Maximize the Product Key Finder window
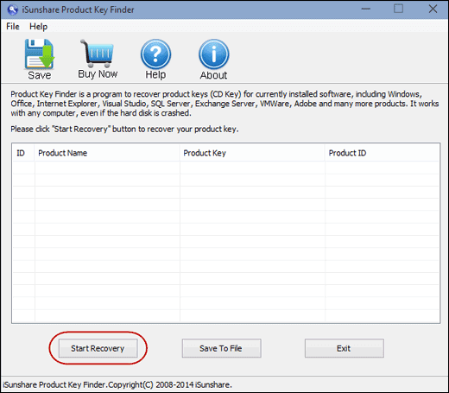The height and width of the screenshot is (393, 449). 399,9
